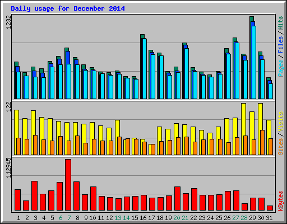The height and width of the screenshot is (224, 287).
Task: Click day label 24 on the axis
Action: click(x=210, y=218)
